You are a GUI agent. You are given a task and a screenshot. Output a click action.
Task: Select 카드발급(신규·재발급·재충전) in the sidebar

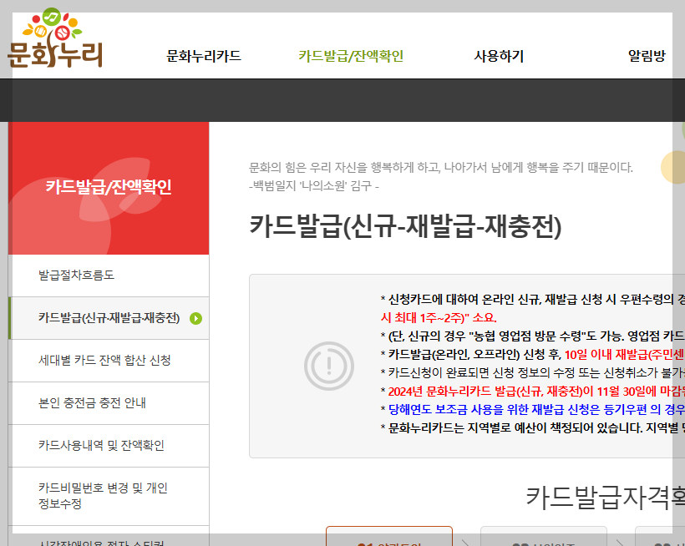coord(109,318)
